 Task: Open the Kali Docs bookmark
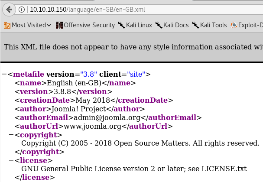coord(172,25)
